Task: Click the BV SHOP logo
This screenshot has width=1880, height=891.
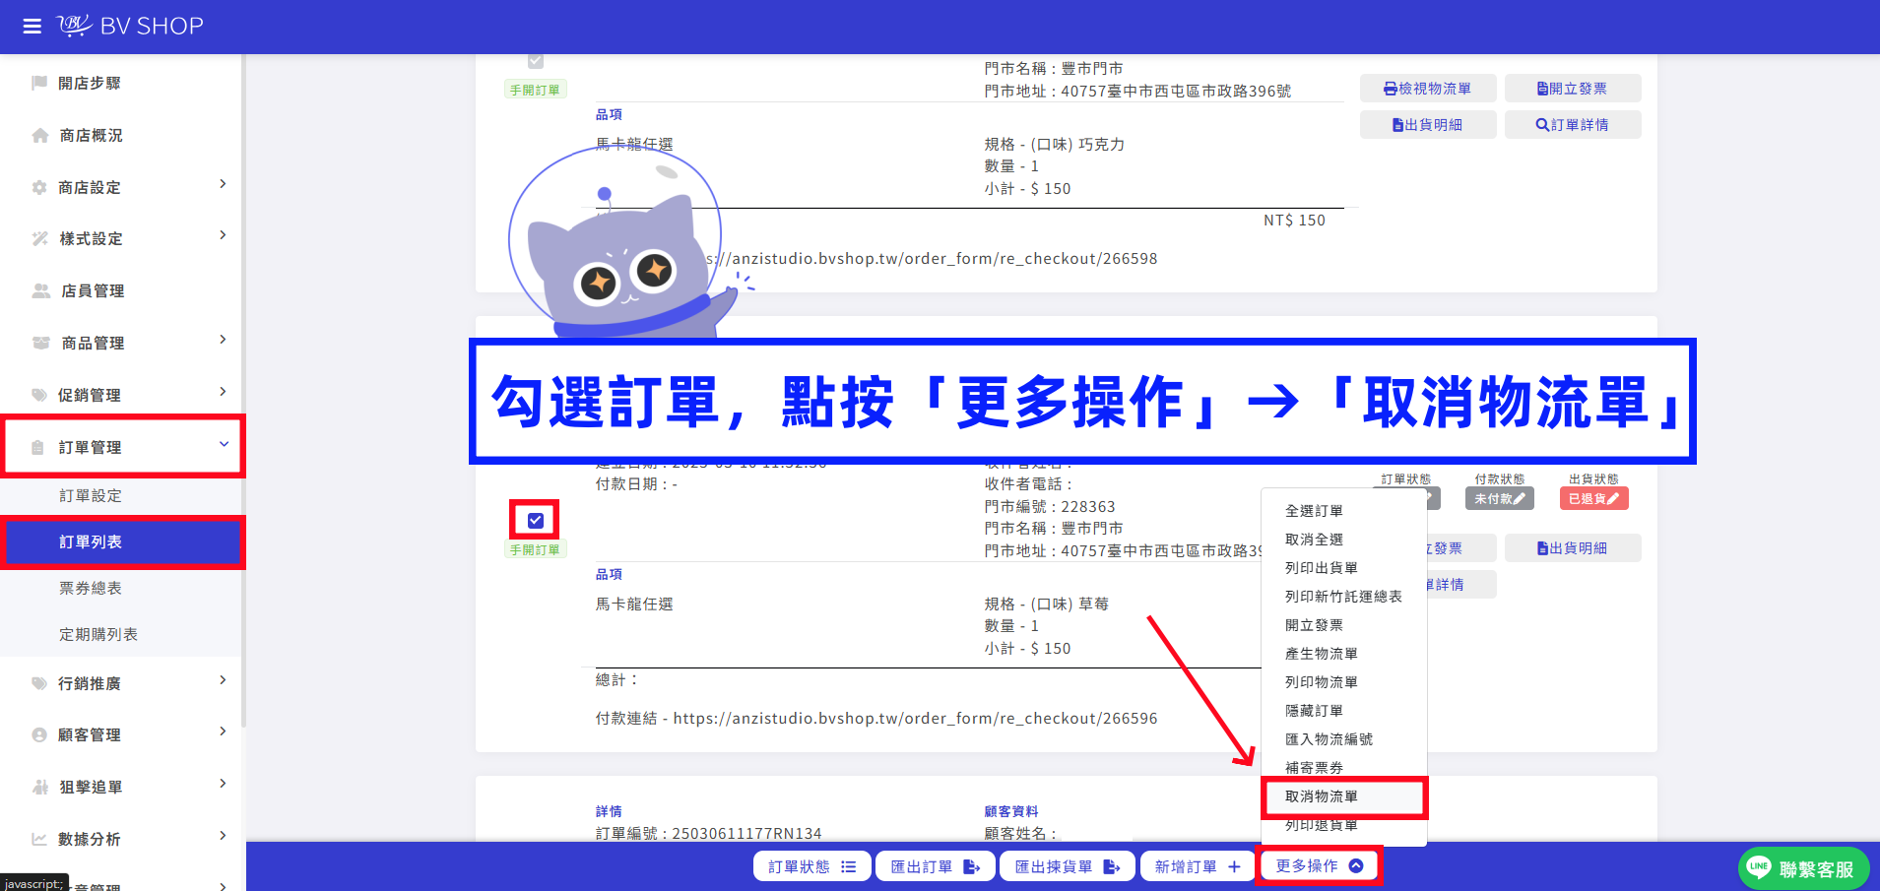Action: (130, 26)
